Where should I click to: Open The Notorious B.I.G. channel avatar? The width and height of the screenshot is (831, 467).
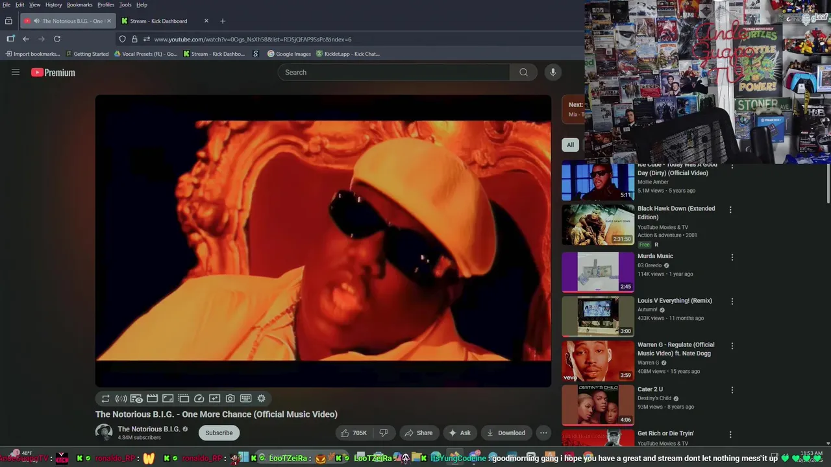tap(104, 432)
